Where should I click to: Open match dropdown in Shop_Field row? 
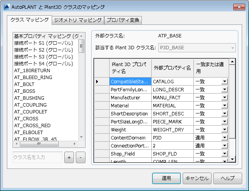tap(224, 154)
